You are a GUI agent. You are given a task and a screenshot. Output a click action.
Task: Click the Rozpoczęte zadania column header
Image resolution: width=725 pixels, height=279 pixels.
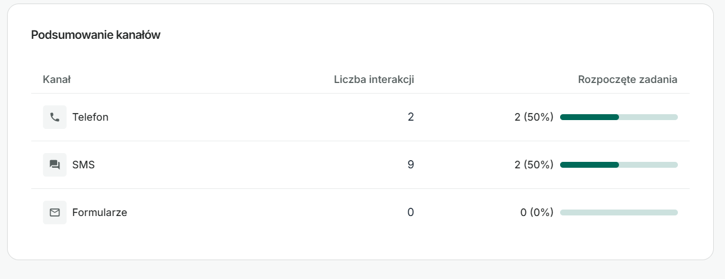click(627, 79)
